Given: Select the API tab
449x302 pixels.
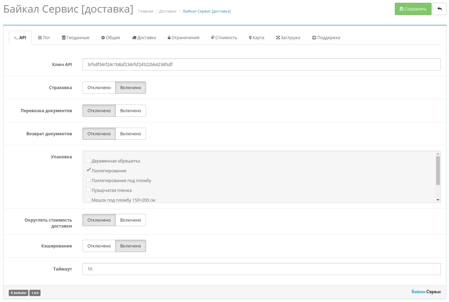Looking at the screenshot, I should click(x=20, y=38).
